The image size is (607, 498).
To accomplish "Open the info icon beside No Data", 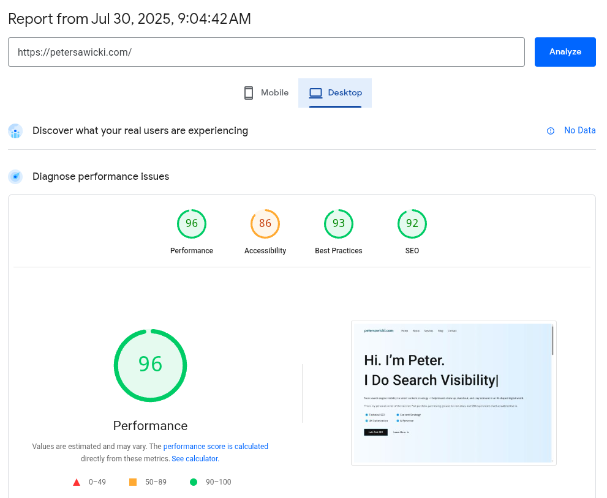I will pos(550,130).
